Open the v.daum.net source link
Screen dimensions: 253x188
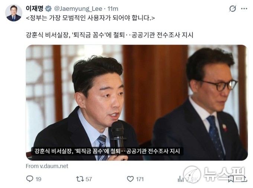[47, 166]
